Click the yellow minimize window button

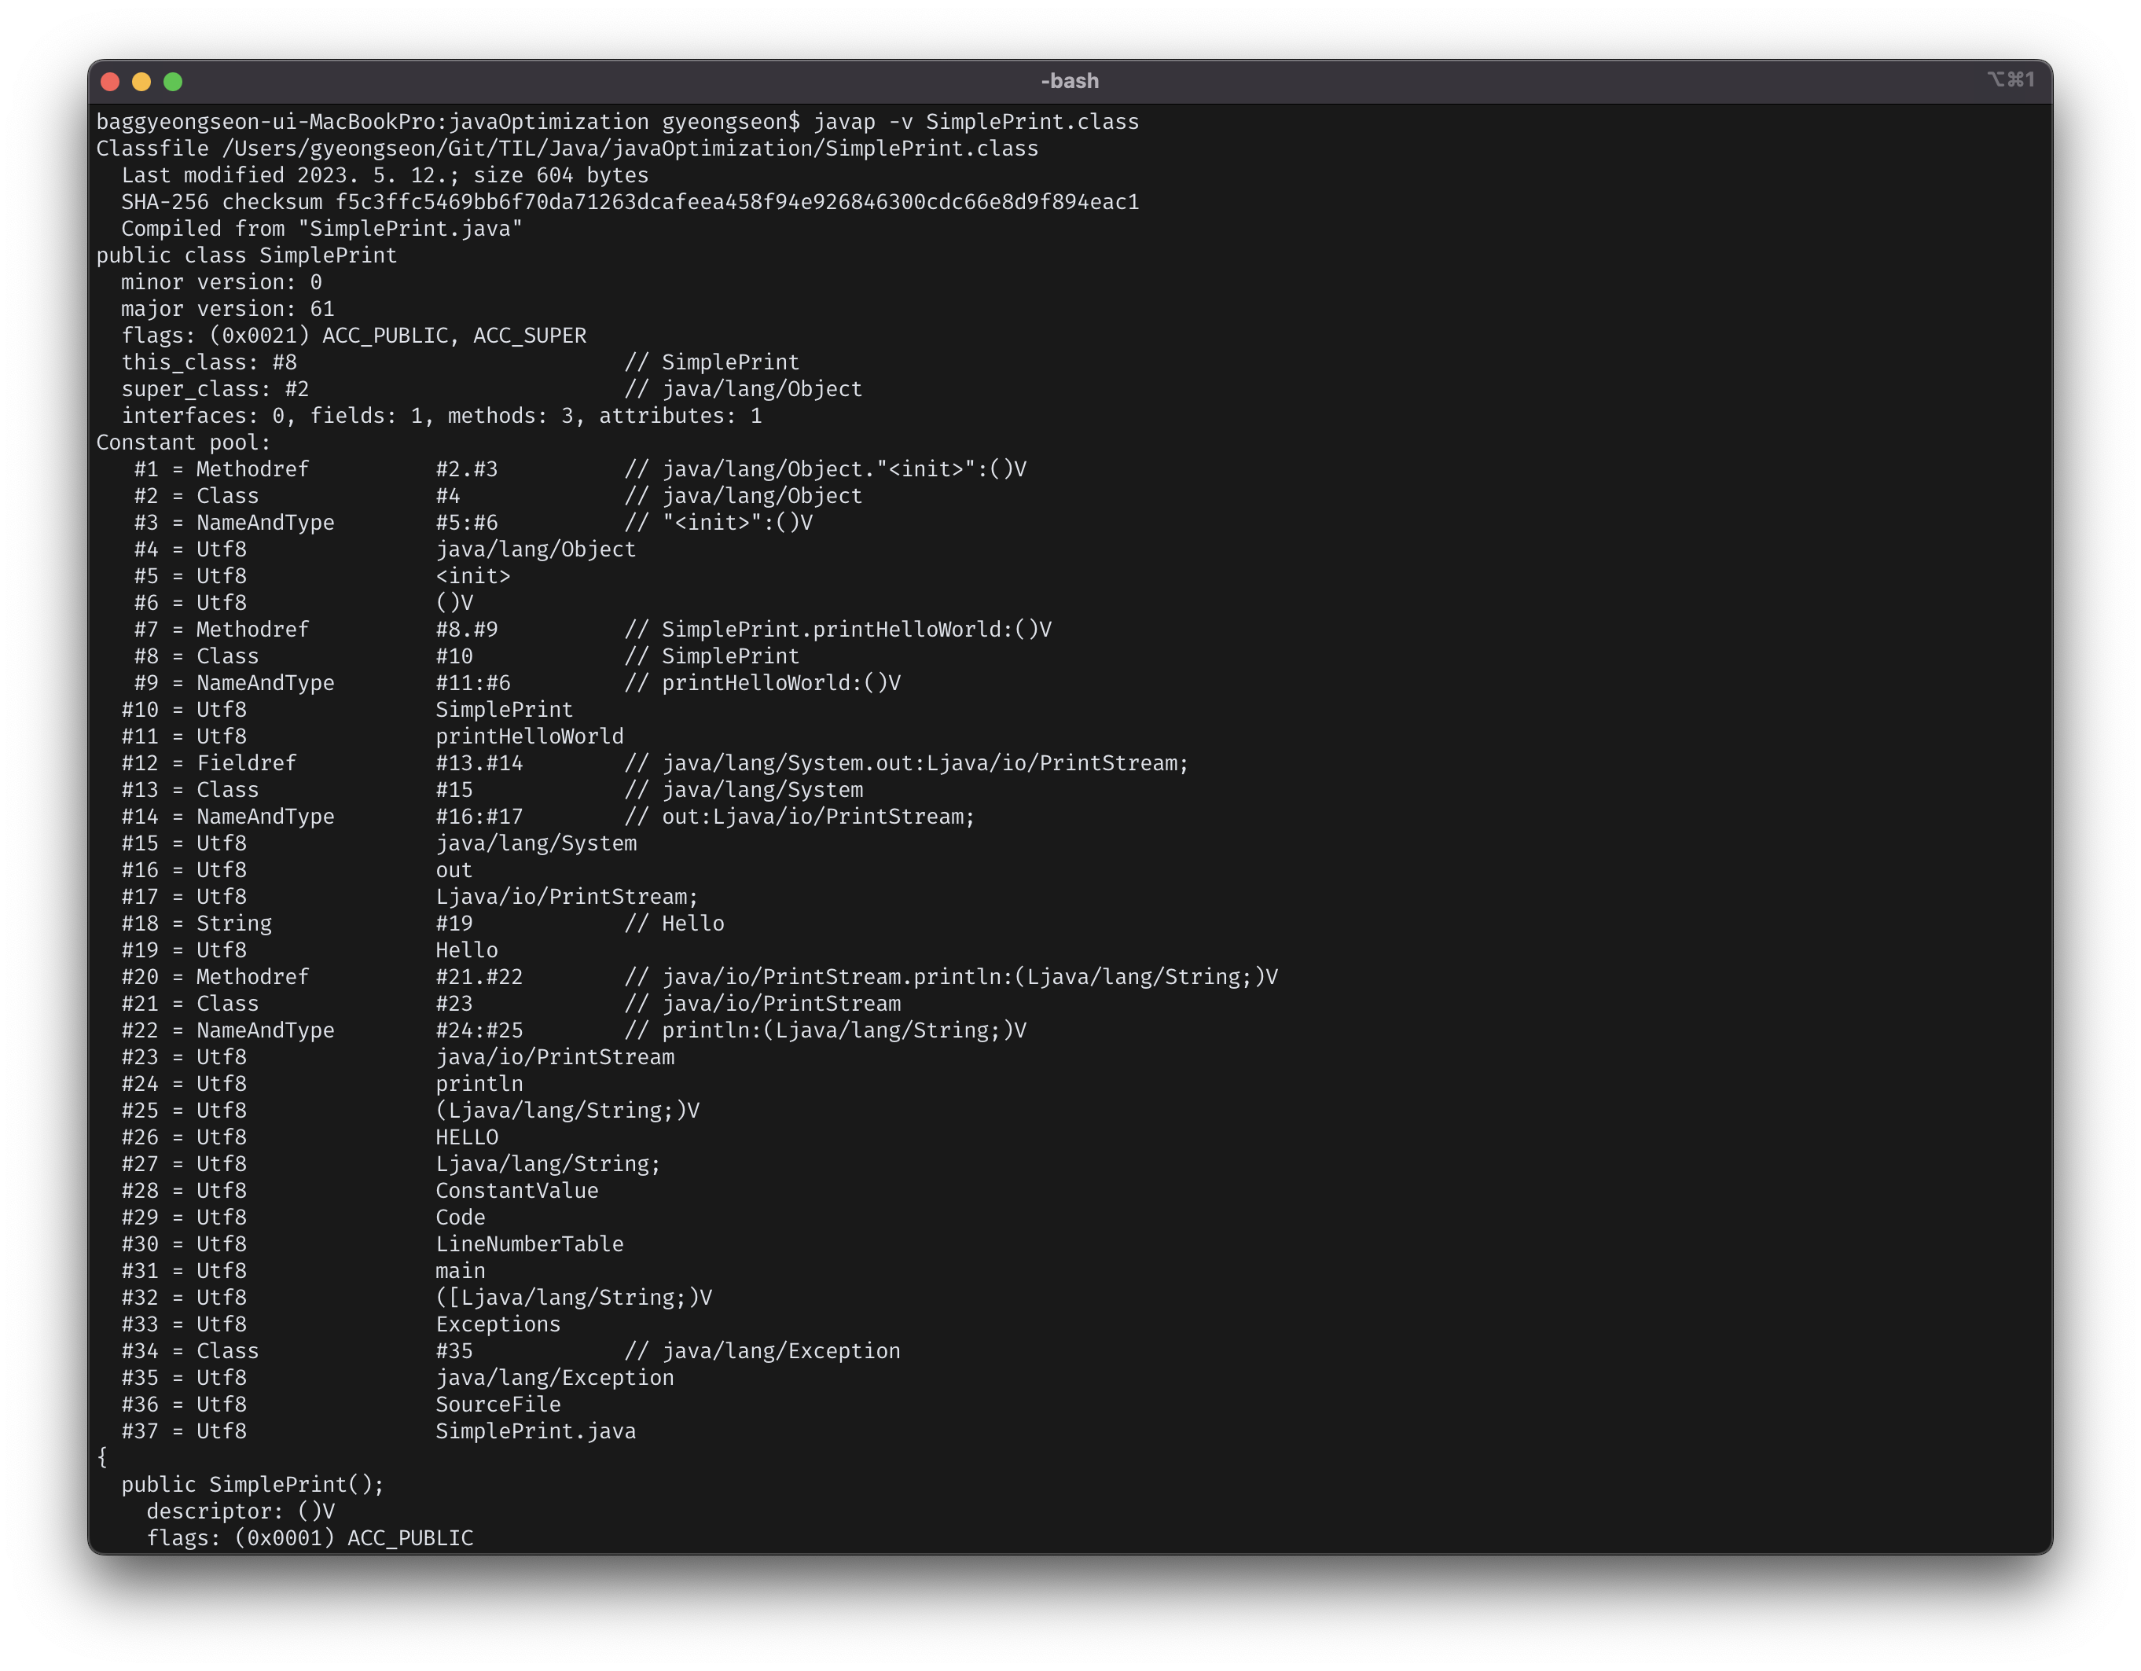click(x=141, y=81)
